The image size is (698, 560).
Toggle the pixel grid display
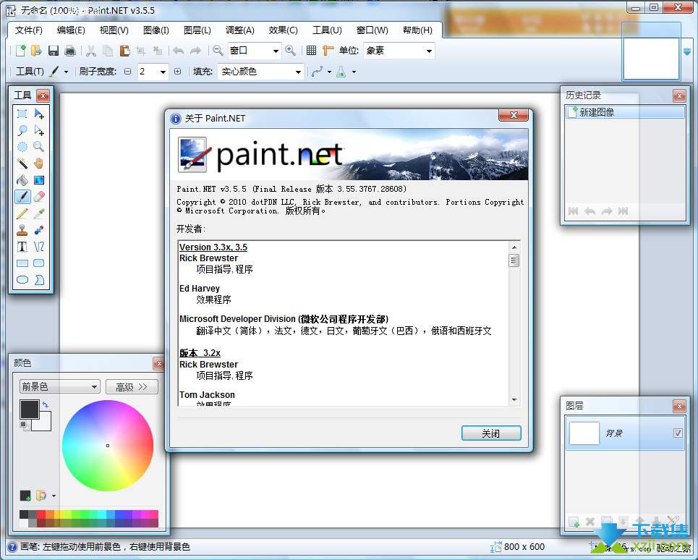coord(311,51)
